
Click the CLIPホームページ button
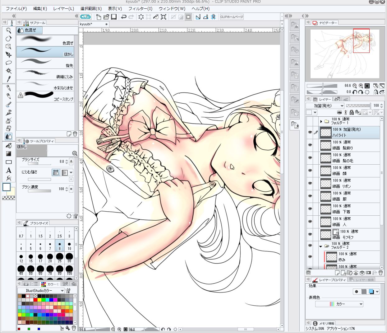tap(232, 17)
